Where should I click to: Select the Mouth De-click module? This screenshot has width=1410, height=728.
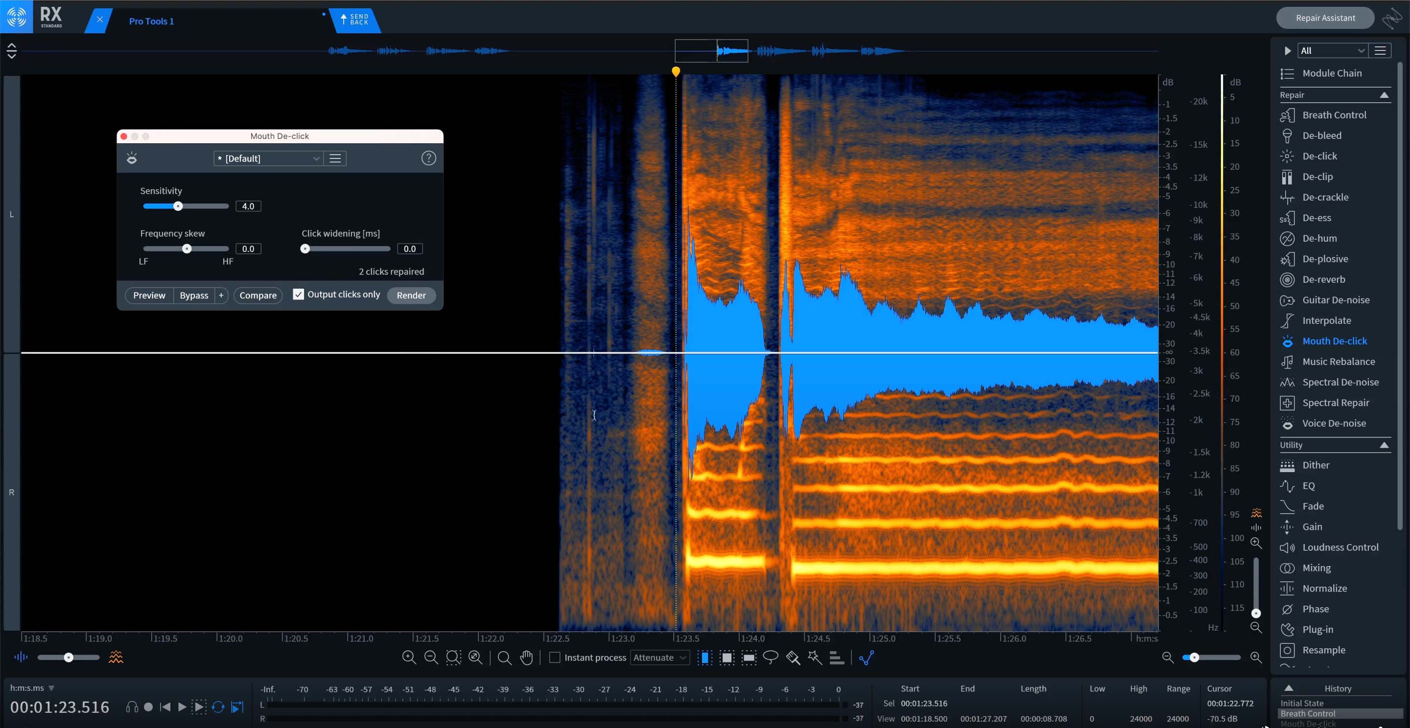tap(1335, 341)
